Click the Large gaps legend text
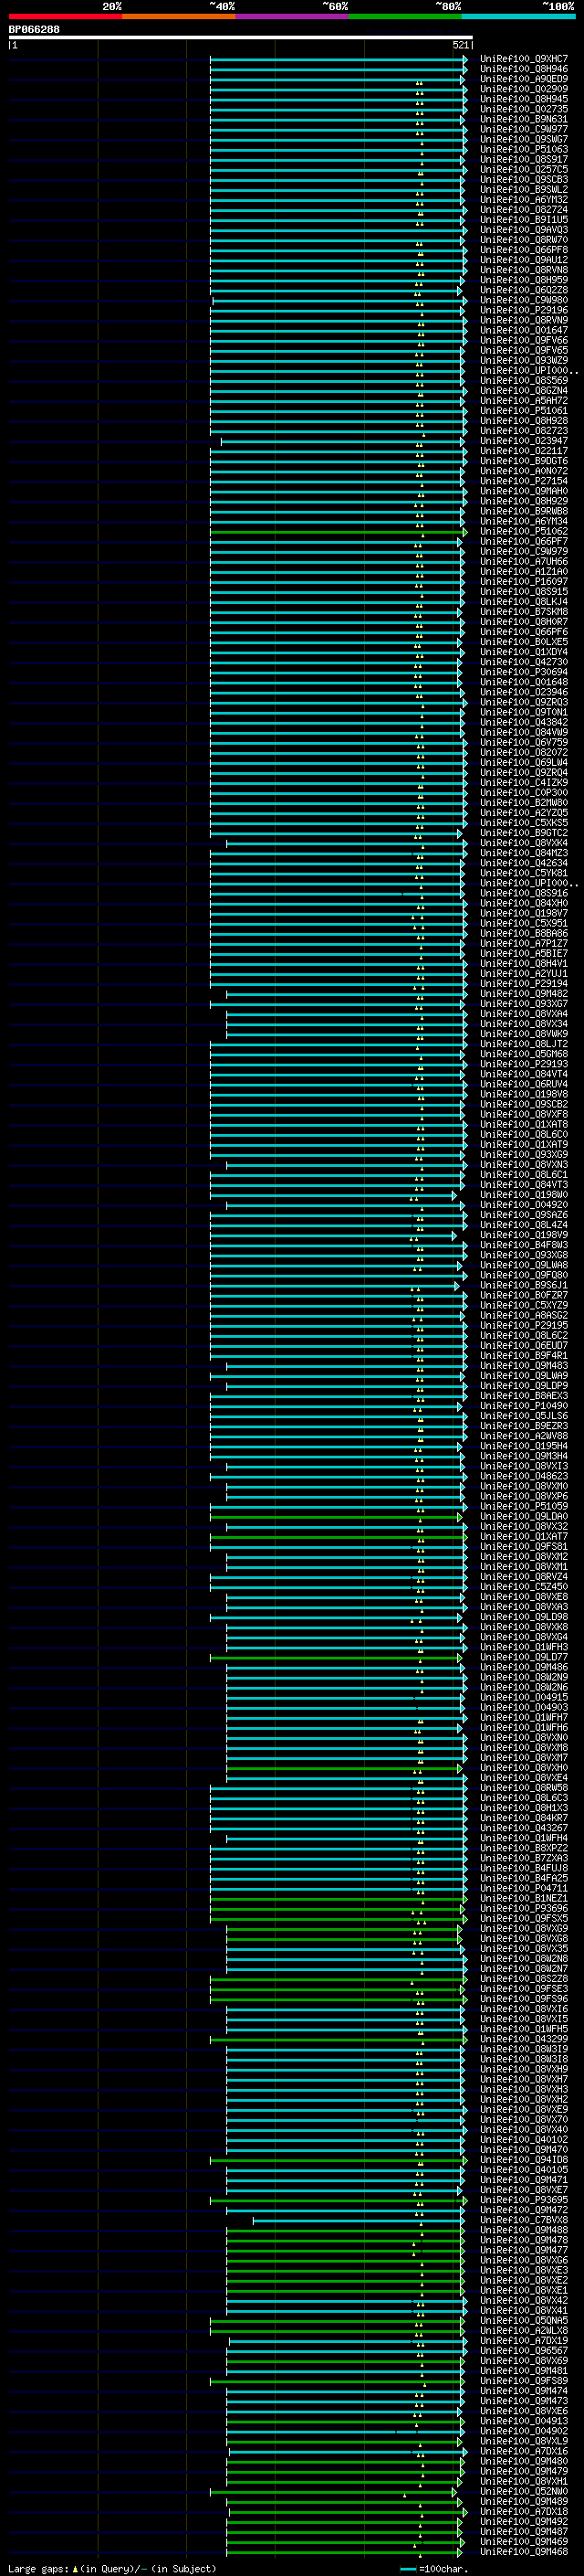Screen dimensions: 584x2576 [112, 2568]
